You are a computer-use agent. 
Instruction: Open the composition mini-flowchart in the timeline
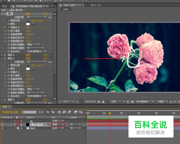(41, 112)
